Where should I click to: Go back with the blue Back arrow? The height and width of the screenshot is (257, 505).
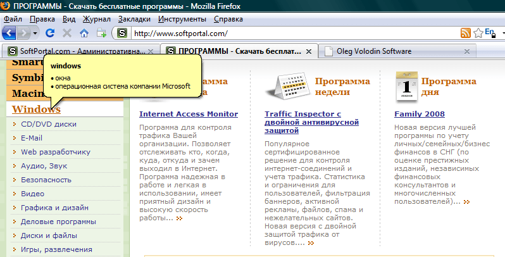[x=9, y=33]
